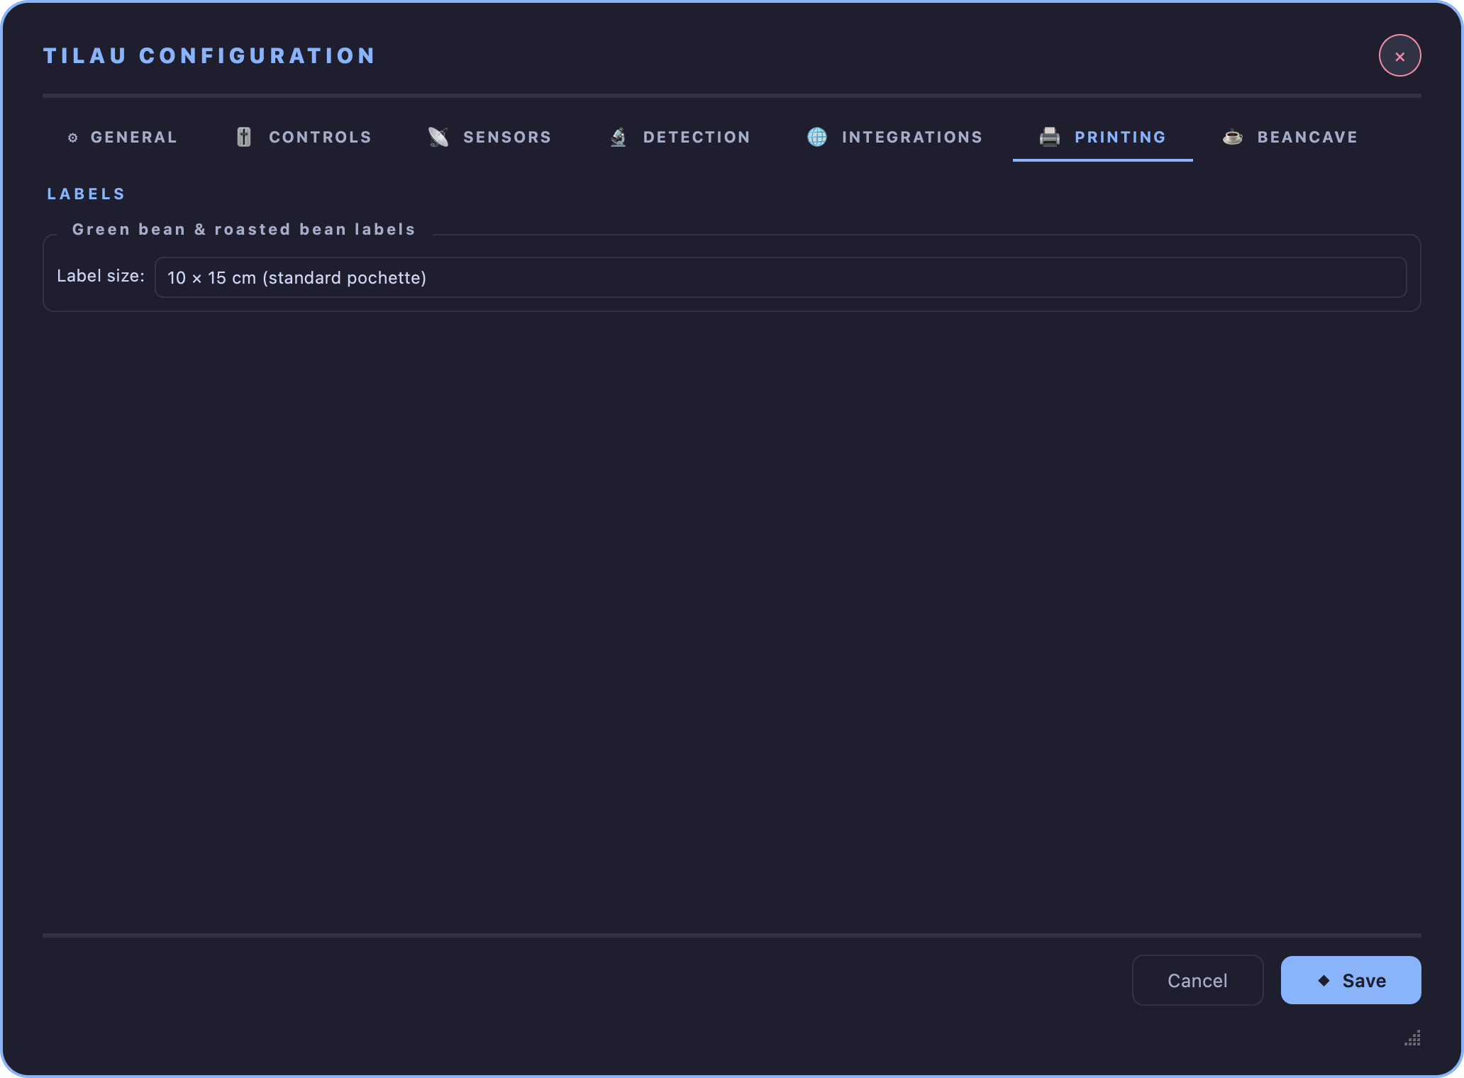Screen dimensions: 1464x1078
Task: Switch to the General tab
Action: [122, 137]
